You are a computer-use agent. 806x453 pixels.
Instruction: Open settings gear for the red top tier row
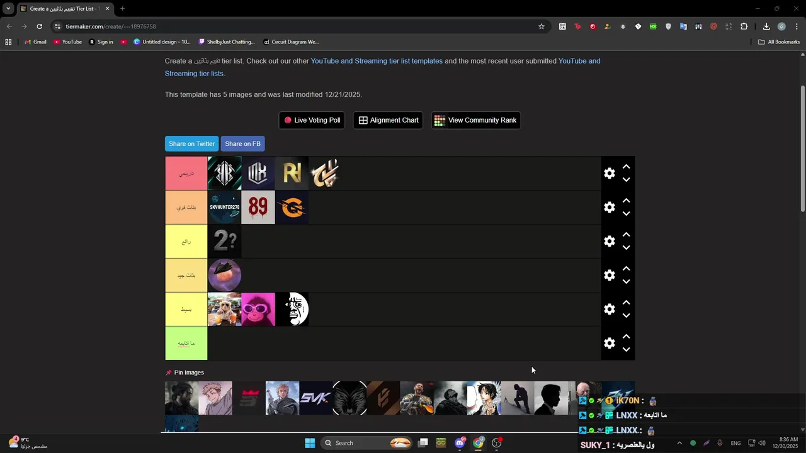coord(609,173)
